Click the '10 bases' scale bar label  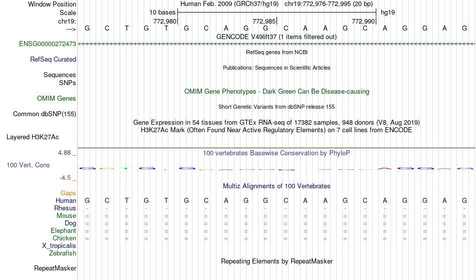click(162, 13)
